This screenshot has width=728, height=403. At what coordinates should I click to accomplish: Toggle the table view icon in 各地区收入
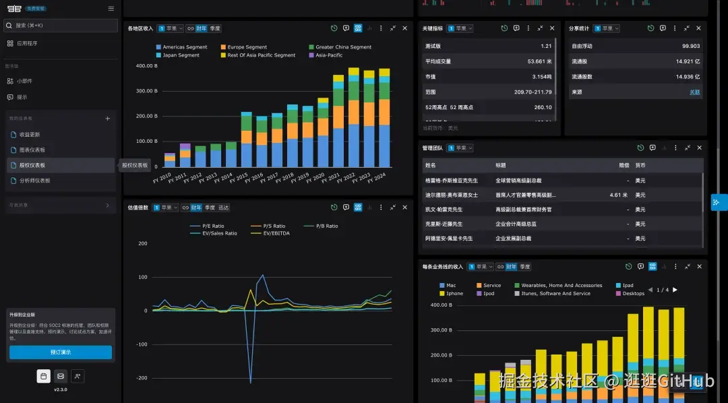click(x=358, y=28)
